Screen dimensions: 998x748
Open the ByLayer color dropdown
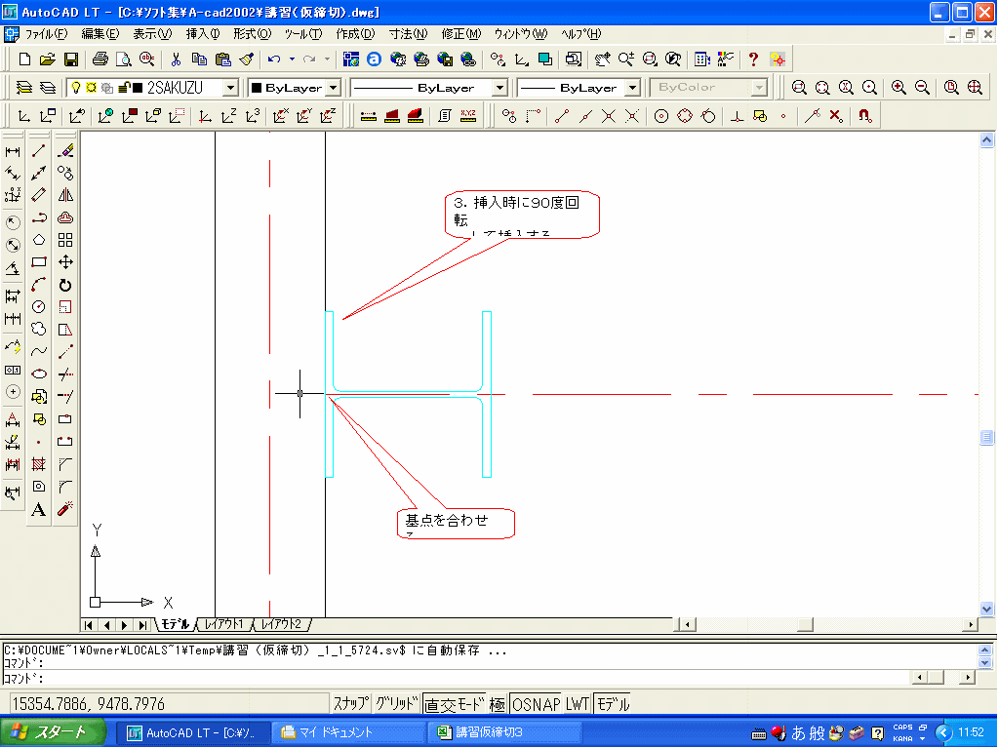click(x=335, y=88)
